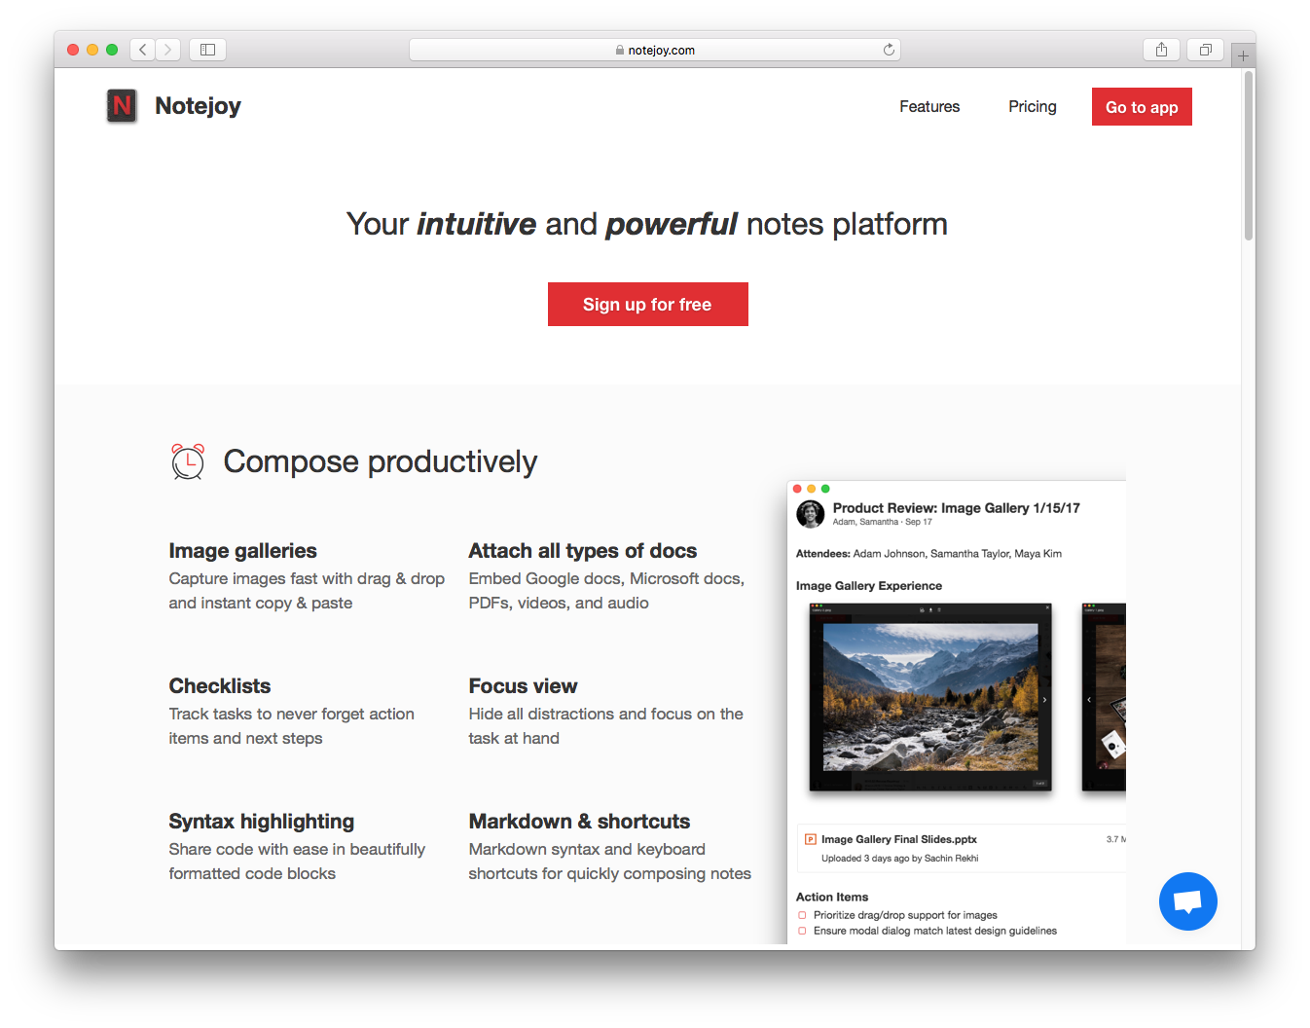Click the hero tagline 'Your intuitive and powerful notes platform'
Image resolution: width=1310 pixels, height=1028 pixels.
point(647,224)
